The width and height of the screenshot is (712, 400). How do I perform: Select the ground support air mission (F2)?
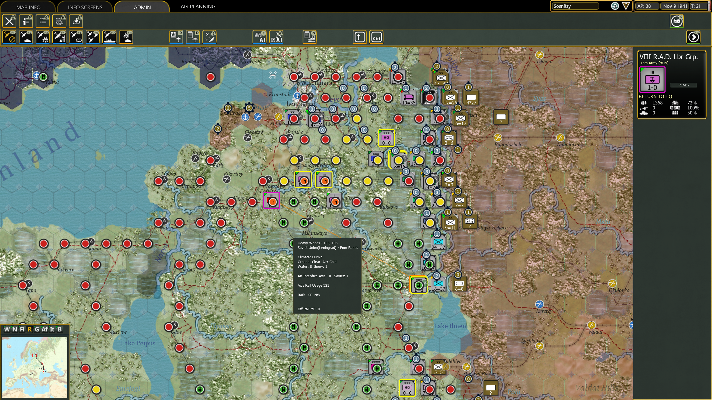pos(26,37)
